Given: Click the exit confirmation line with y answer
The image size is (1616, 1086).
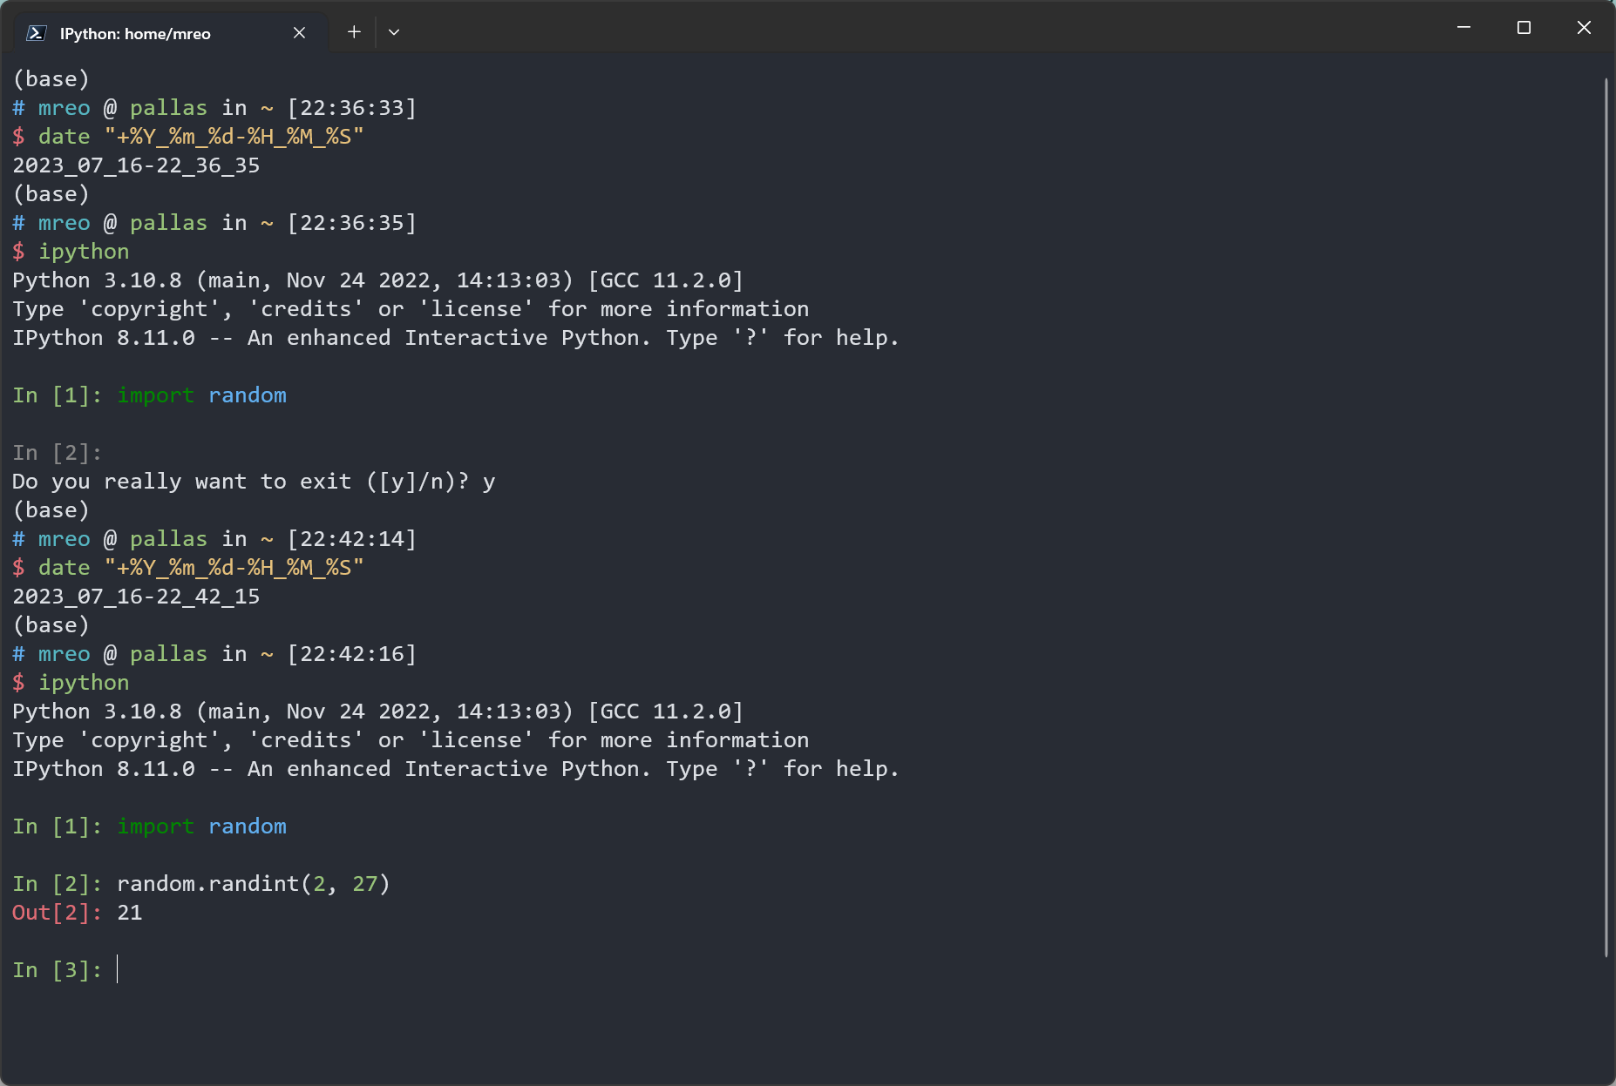Looking at the screenshot, I should tap(254, 481).
